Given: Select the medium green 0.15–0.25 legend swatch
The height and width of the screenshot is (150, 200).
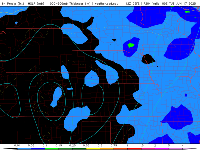Looking at the screenshot, I should [65, 149].
